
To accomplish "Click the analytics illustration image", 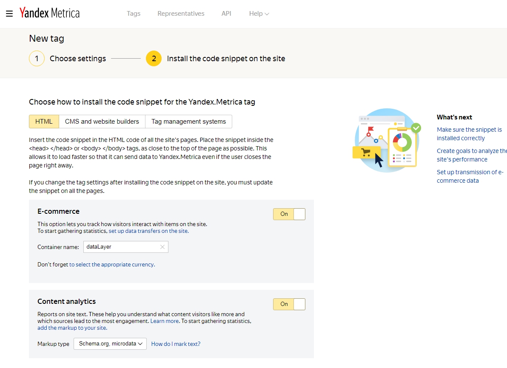I will pos(387,140).
